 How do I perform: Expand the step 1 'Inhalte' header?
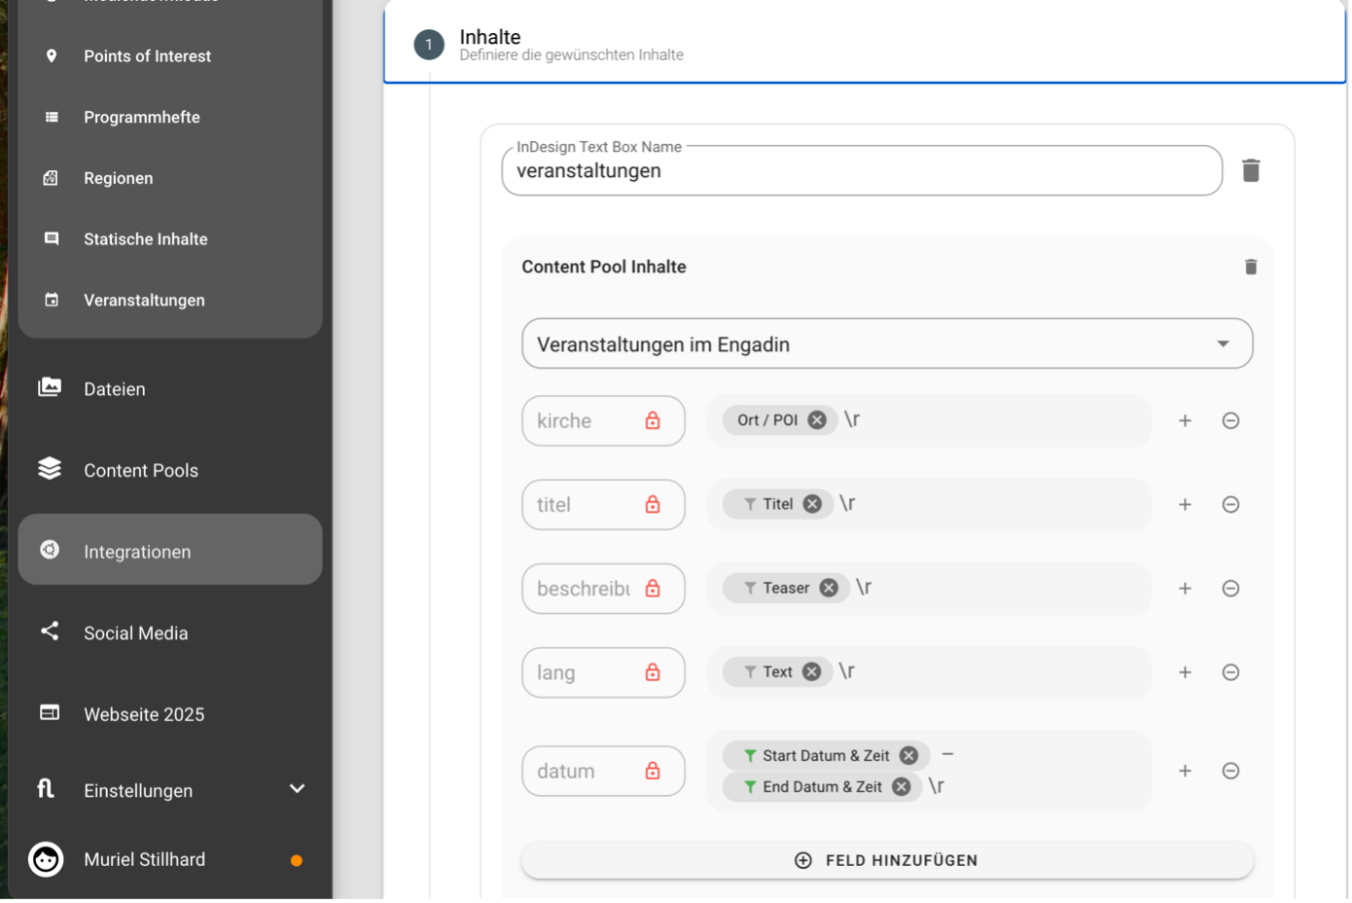(x=864, y=45)
